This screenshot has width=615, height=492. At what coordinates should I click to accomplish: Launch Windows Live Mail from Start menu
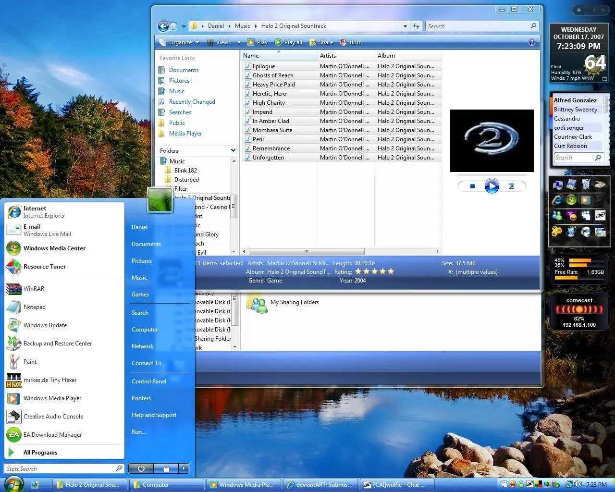coord(64,230)
